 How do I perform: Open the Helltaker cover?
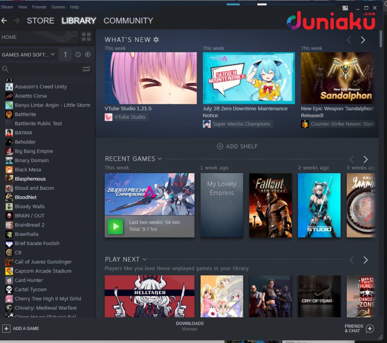pos(149,296)
